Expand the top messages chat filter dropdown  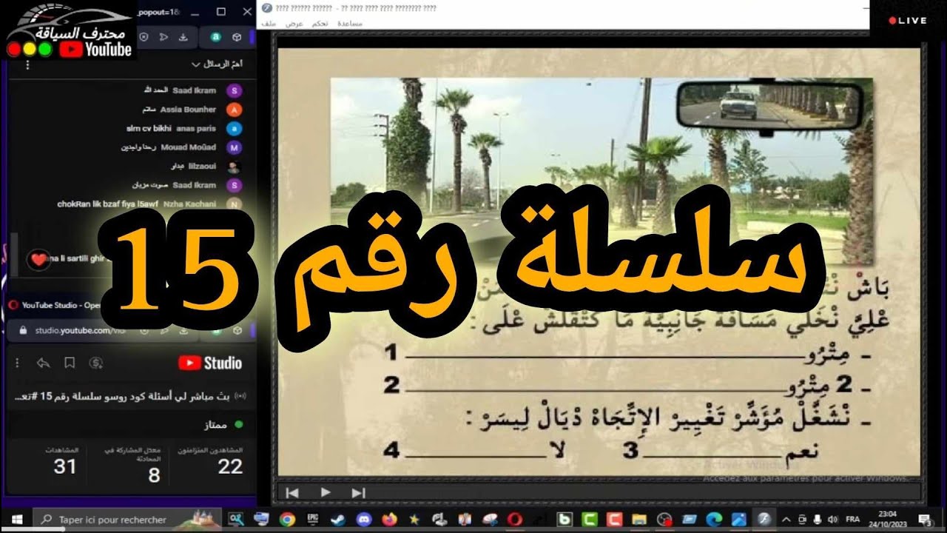tap(217, 64)
